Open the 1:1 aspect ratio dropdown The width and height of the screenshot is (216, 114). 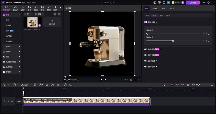[126, 80]
